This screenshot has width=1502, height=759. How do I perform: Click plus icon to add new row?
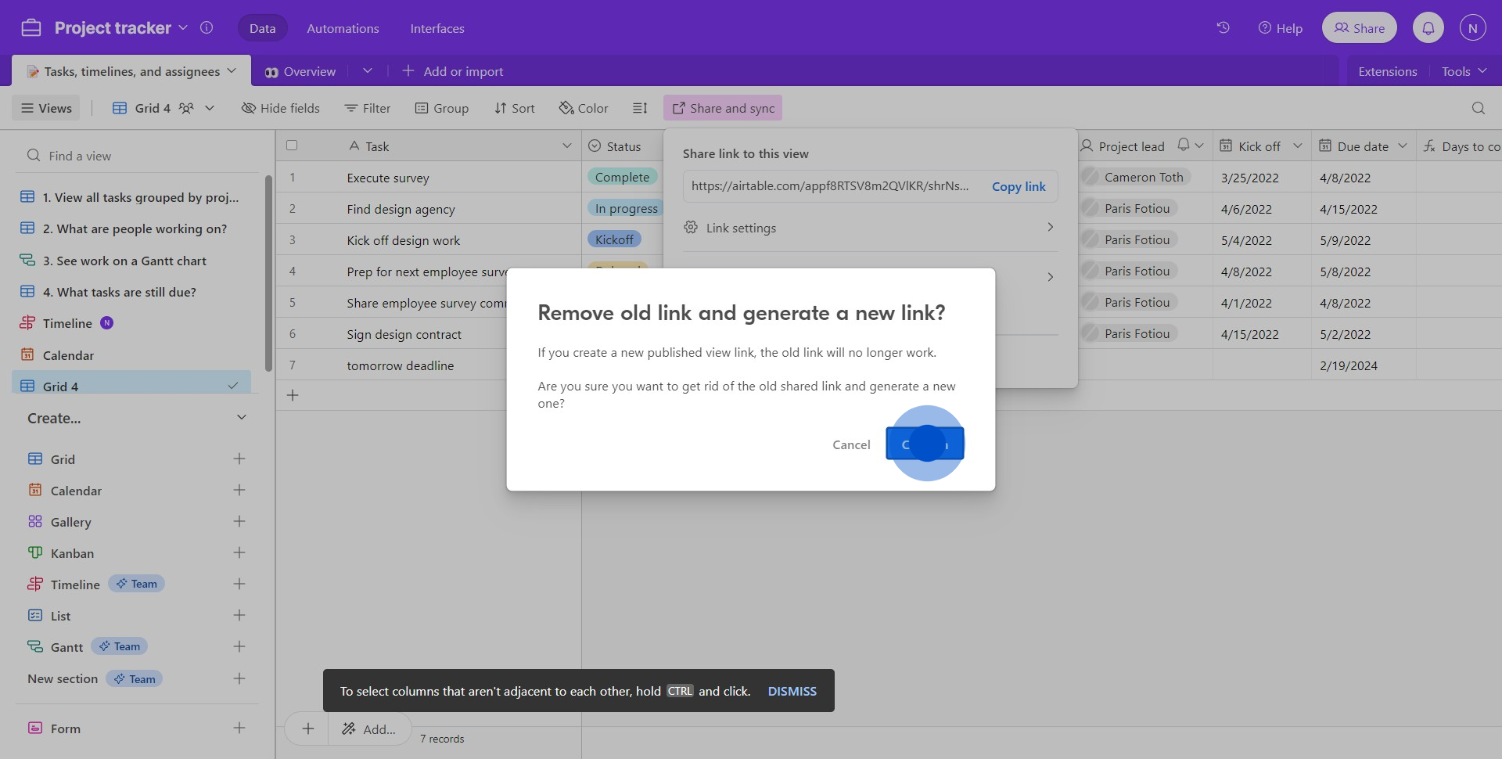click(x=293, y=395)
